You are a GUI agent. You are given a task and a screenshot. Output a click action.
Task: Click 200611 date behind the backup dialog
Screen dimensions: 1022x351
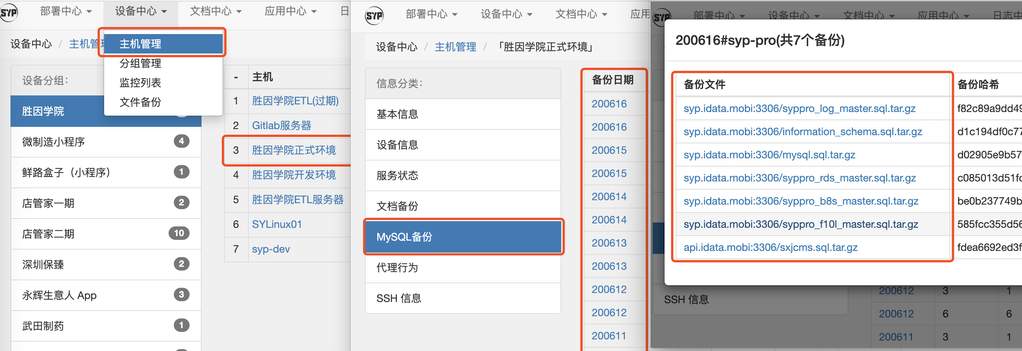coord(896,337)
